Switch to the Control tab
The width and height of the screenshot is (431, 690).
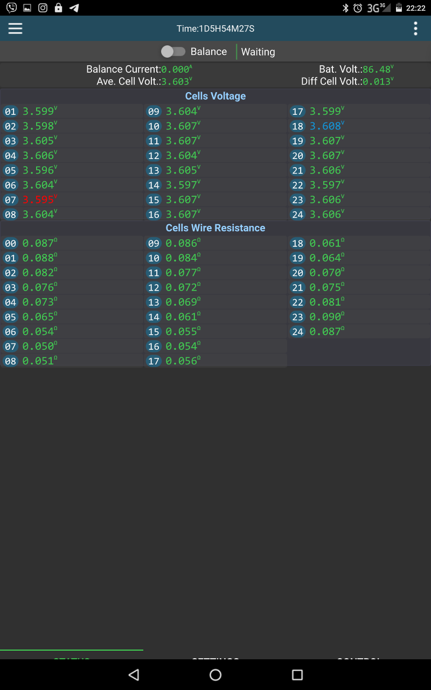(359, 657)
